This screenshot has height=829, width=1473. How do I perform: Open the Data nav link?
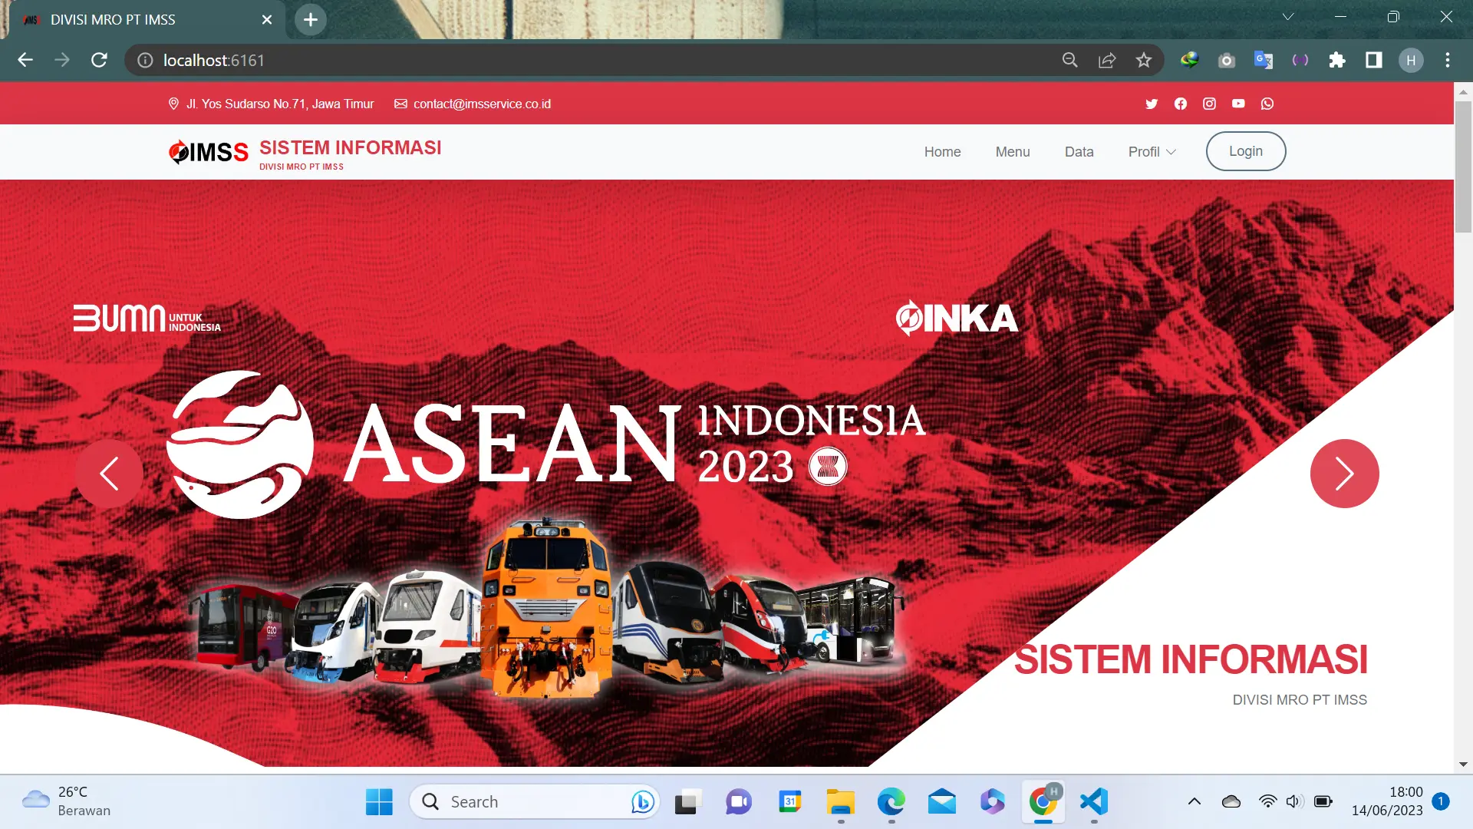click(1079, 152)
